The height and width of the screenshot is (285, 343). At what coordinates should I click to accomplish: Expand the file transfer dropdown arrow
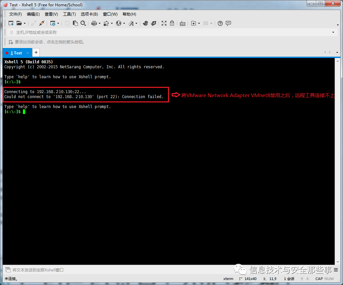tap(112, 24)
